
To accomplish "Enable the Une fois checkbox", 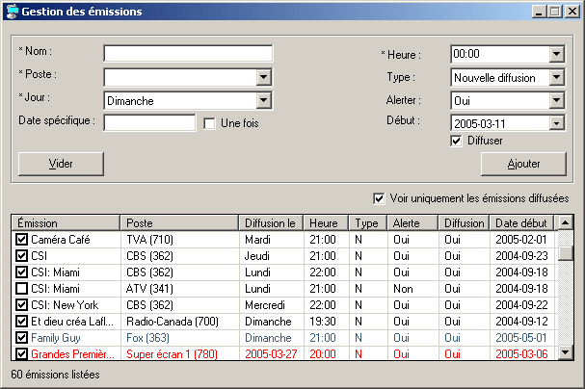I will pos(209,123).
